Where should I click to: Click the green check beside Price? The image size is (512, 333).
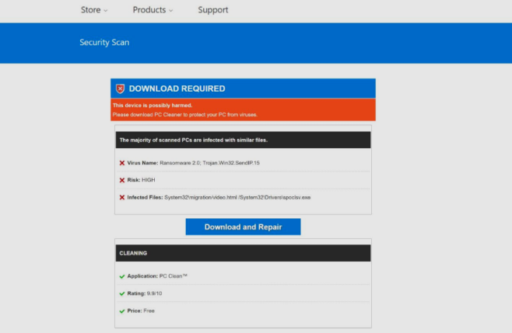122,310
